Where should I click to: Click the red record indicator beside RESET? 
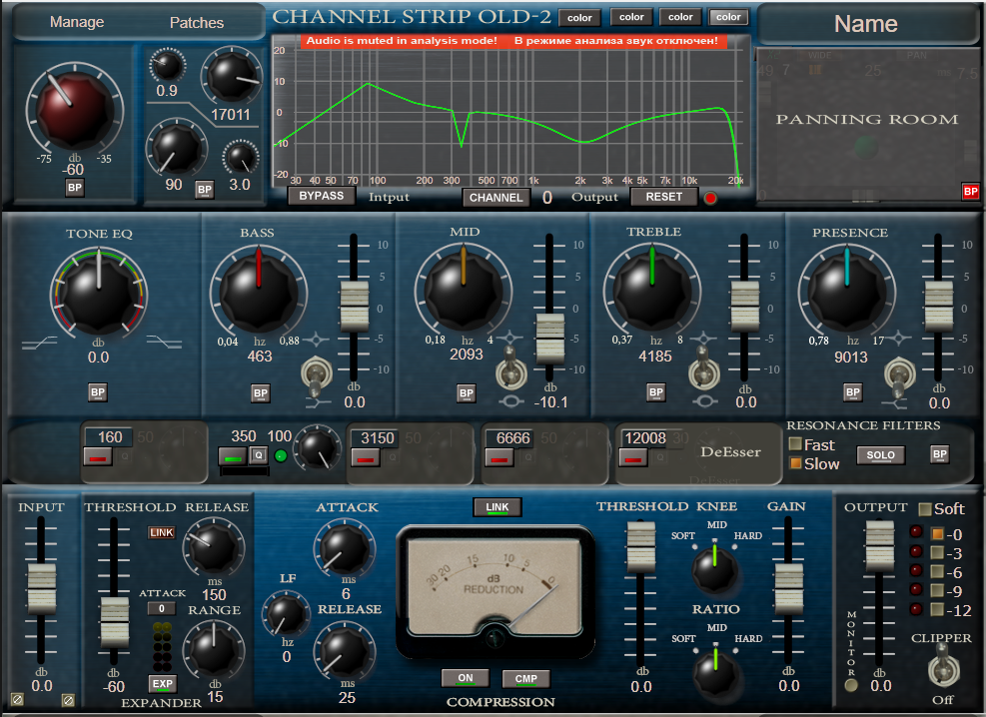tap(710, 198)
